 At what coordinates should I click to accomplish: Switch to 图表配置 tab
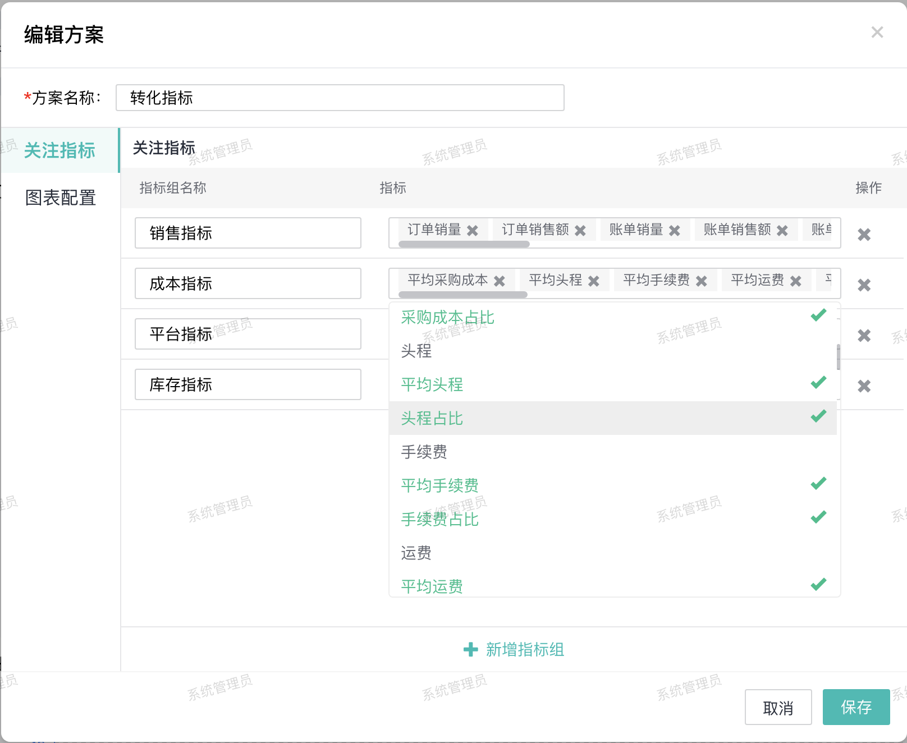61,198
